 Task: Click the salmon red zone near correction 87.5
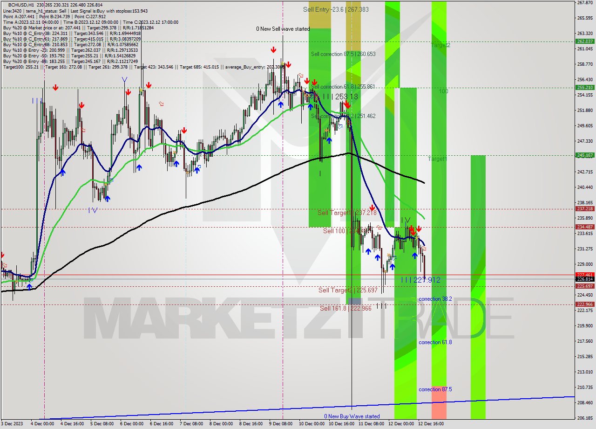tap(439, 402)
